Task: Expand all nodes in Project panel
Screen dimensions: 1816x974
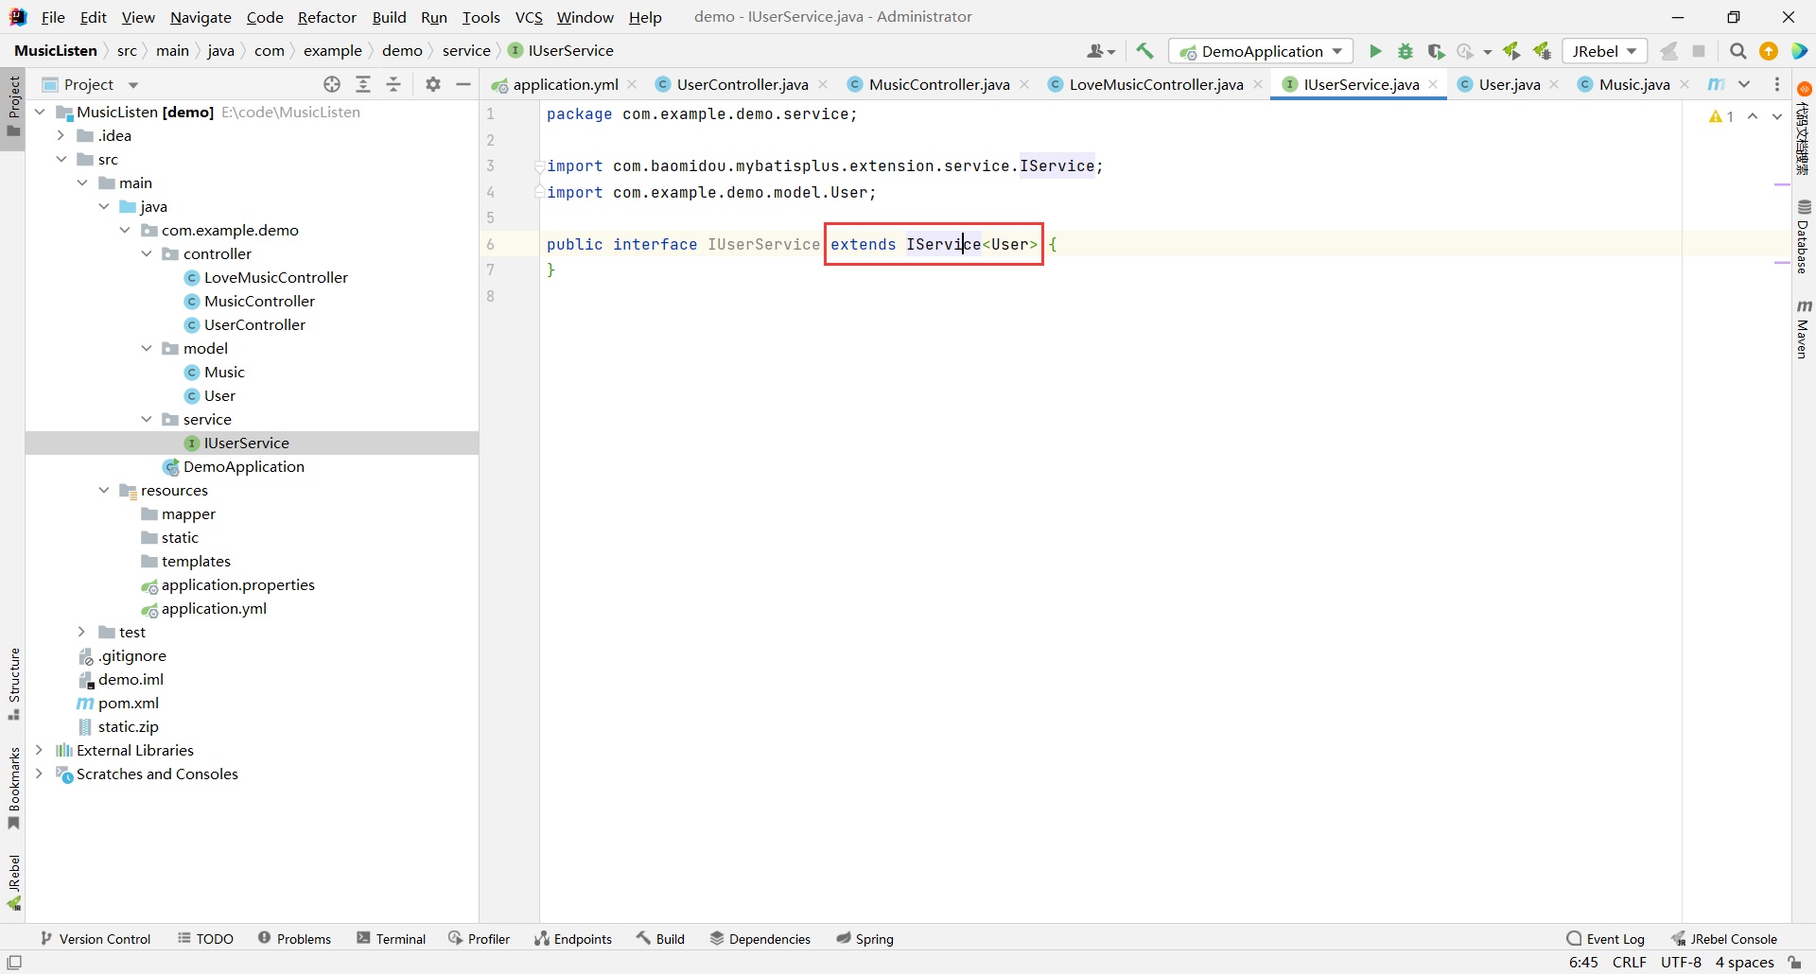Action: point(363,84)
